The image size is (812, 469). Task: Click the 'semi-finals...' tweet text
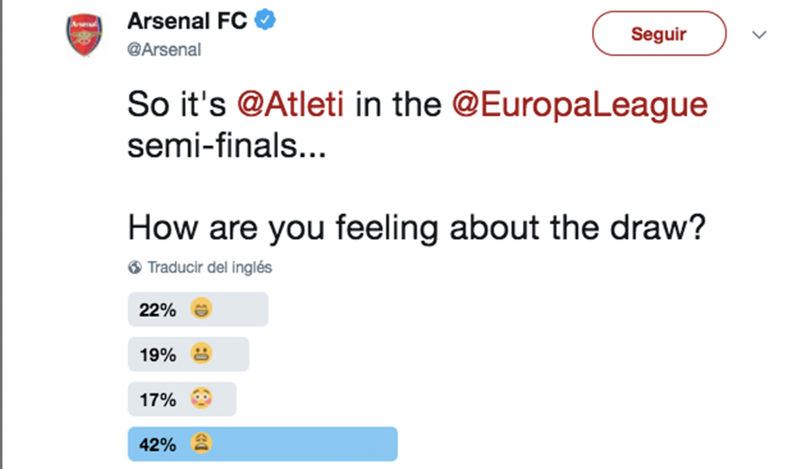coord(226,148)
